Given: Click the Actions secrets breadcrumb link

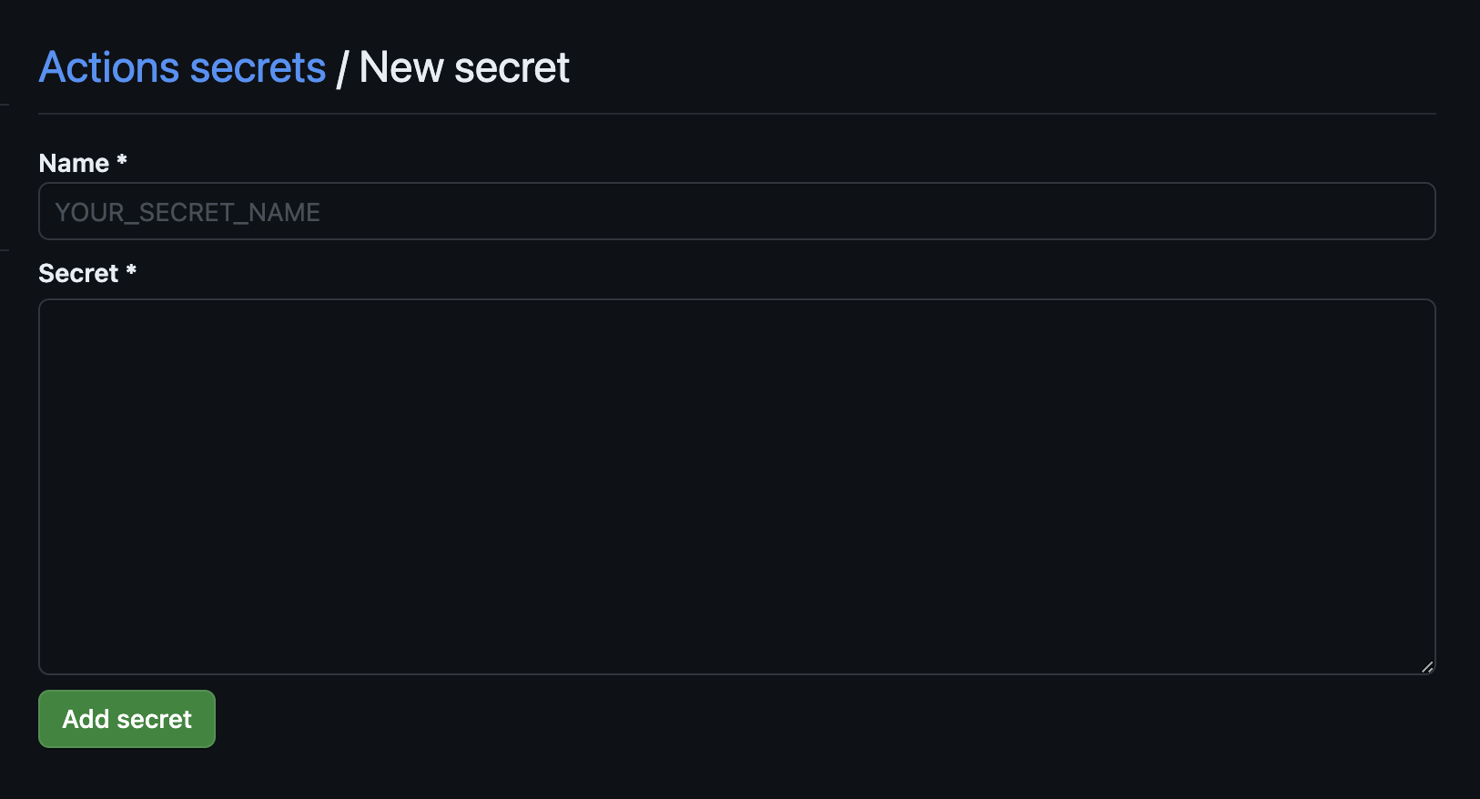Looking at the screenshot, I should coord(182,67).
